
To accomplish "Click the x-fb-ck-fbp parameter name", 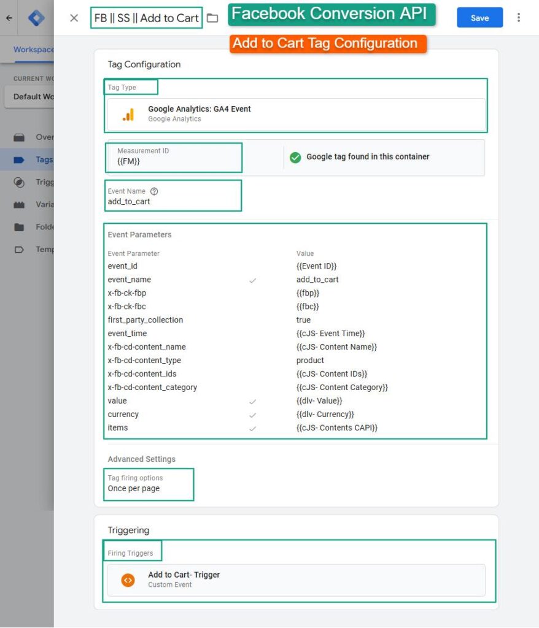I will (x=126, y=293).
